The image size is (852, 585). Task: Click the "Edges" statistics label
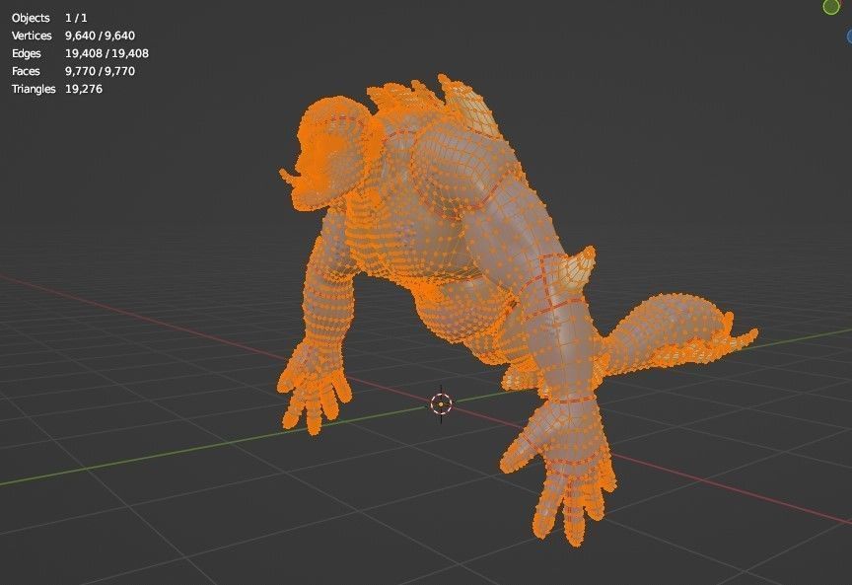tap(26, 54)
